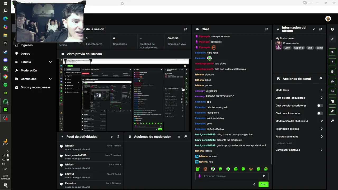Filter the Acciones de moderador list

[179, 137]
